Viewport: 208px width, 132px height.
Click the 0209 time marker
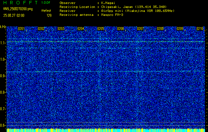tap(180, 29)
